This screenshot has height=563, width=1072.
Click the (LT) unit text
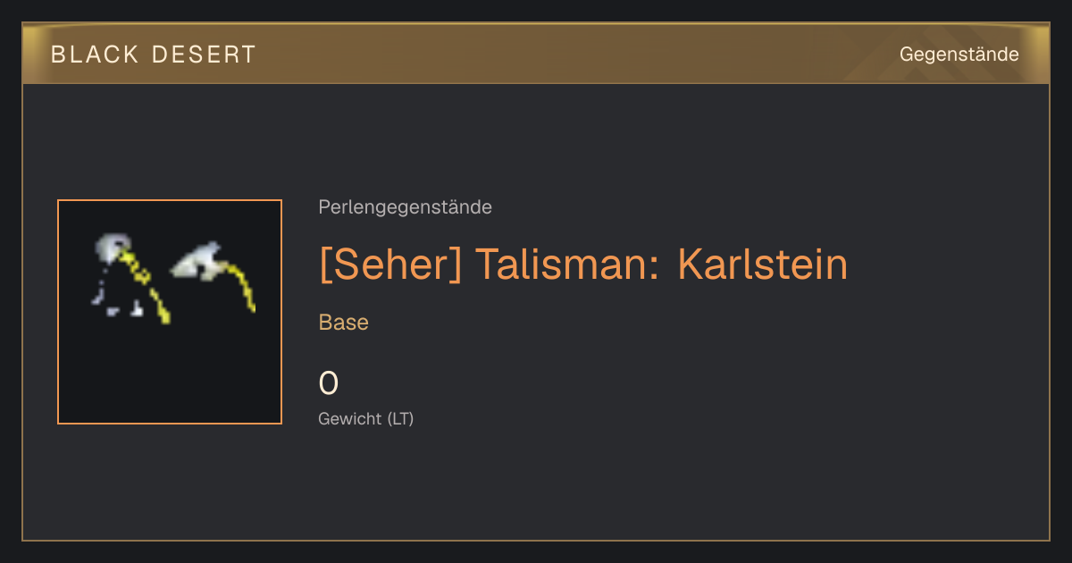point(400,418)
